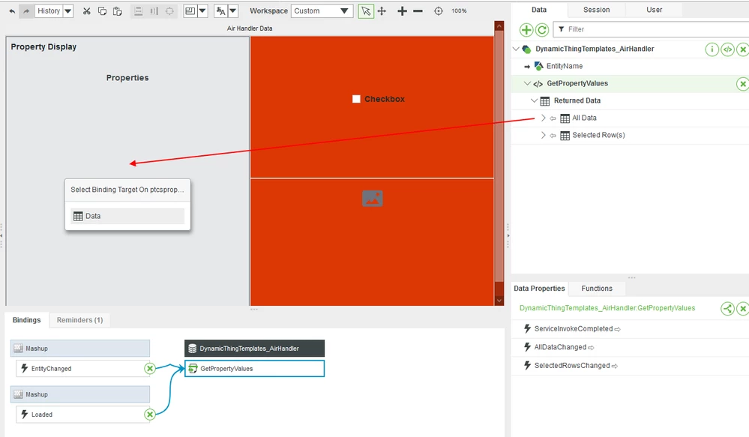The height and width of the screenshot is (437, 749).
Task: Expand the All Data node
Action: (543, 118)
